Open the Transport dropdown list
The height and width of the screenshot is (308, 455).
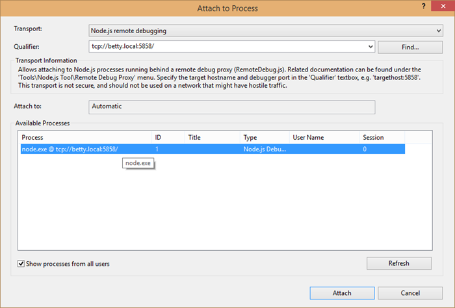tap(439, 30)
